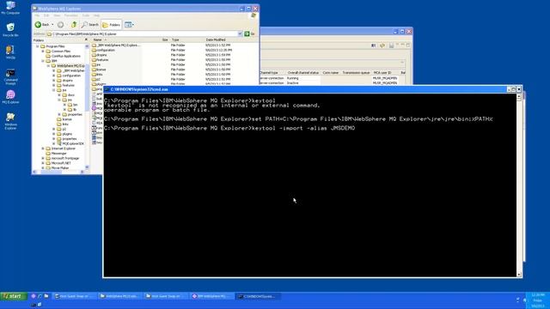
Task: Open the File menu in Explorer
Action: click(x=37, y=15)
